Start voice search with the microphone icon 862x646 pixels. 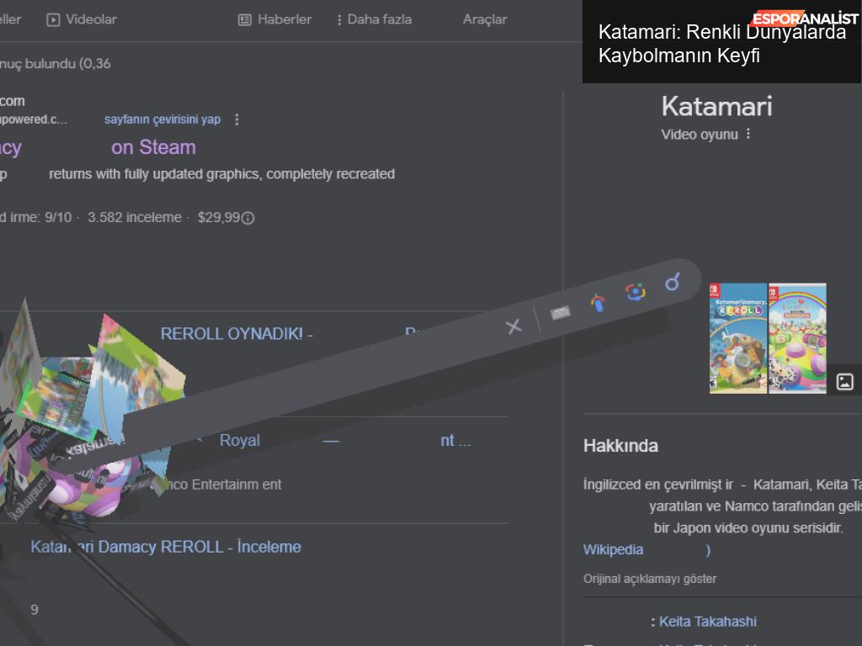[x=598, y=303]
